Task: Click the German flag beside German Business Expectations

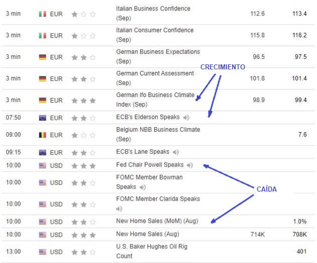Action: (43, 57)
